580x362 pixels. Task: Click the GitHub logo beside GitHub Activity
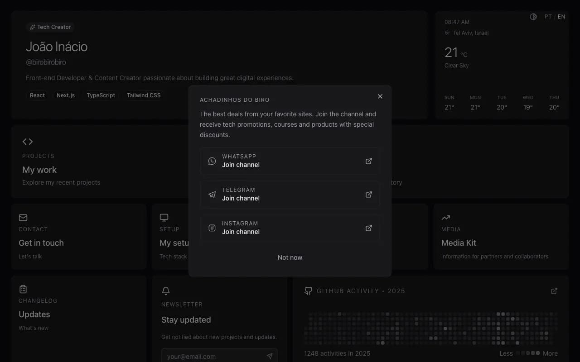308,291
